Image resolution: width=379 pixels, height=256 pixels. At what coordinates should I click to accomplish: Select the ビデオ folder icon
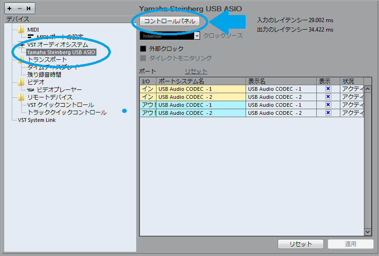coord(21,82)
